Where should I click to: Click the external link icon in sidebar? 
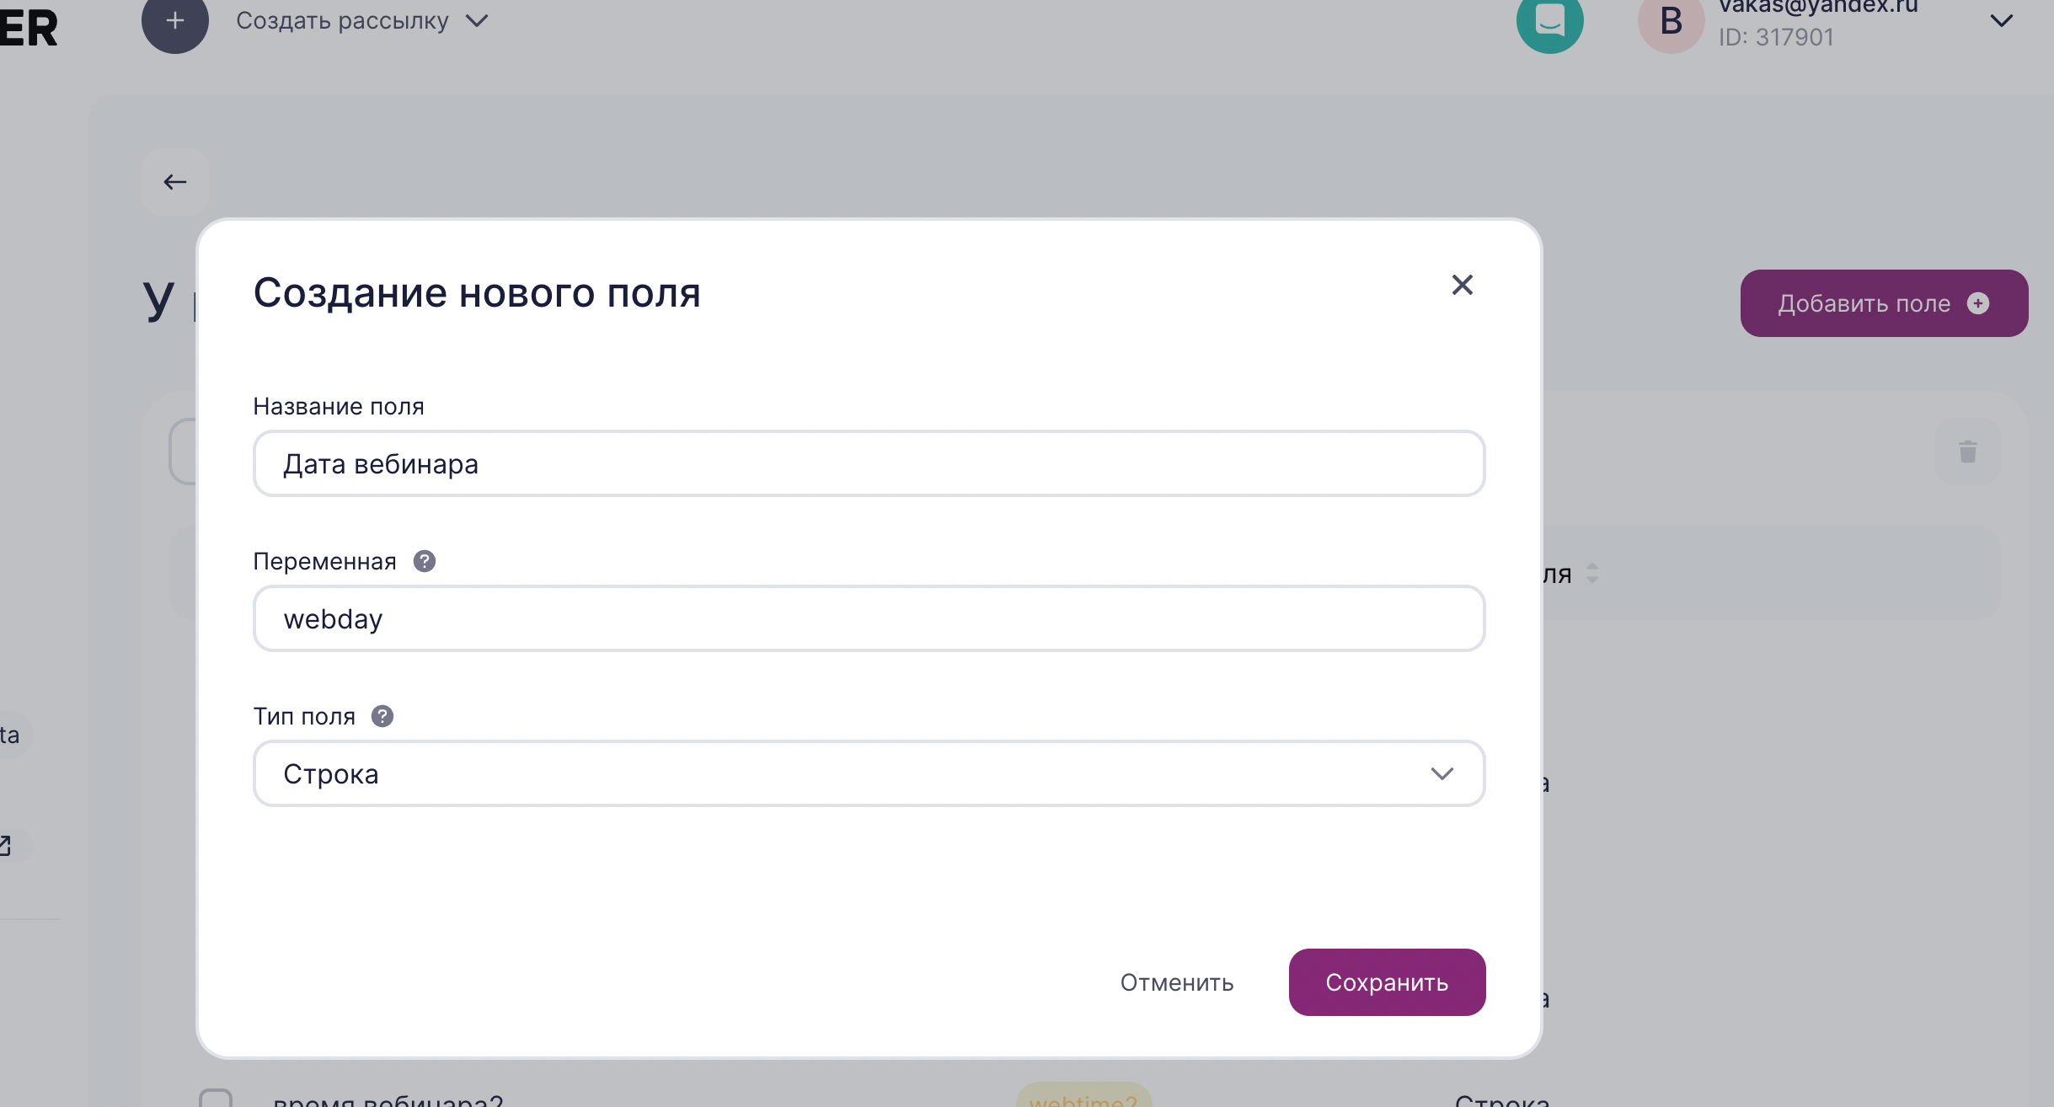7,845
